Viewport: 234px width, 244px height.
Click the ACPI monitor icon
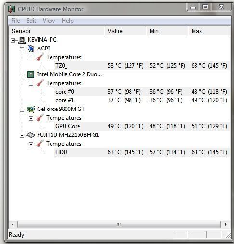(31, 49)
